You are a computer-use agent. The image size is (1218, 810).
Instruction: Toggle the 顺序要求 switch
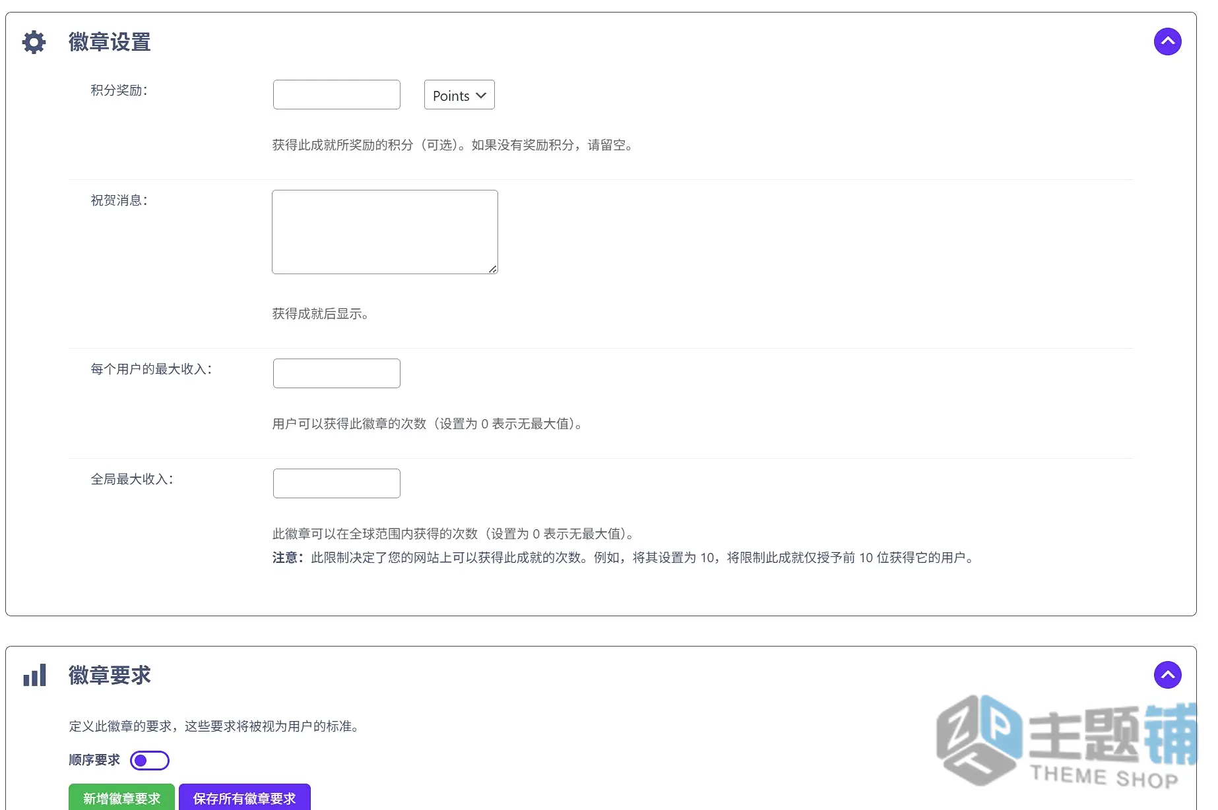150,761
